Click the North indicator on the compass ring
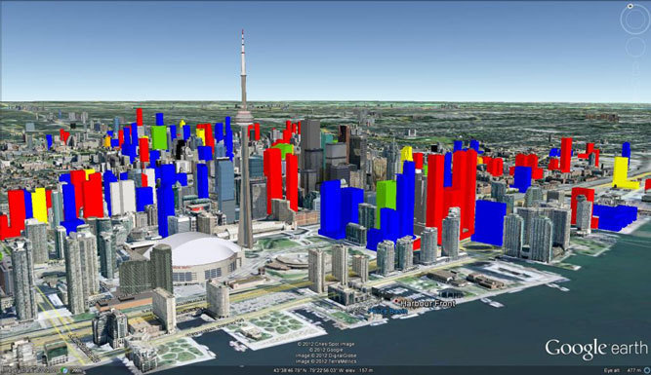Screen dimensions: 651x375 point(631,6)
